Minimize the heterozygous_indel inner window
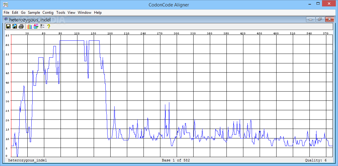 (311, 20)
